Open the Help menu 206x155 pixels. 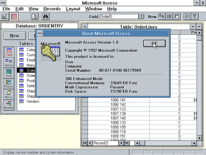point(112,9)
